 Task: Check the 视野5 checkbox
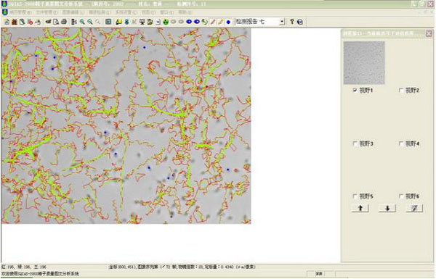pyautogui.click(x=355, y=196)
